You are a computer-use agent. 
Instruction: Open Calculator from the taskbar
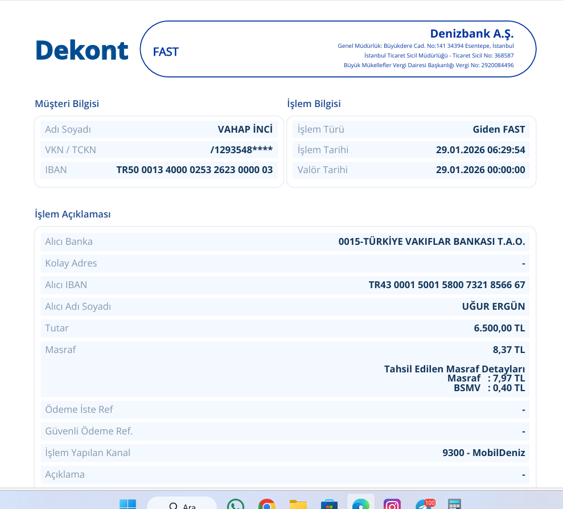(455, 504)
